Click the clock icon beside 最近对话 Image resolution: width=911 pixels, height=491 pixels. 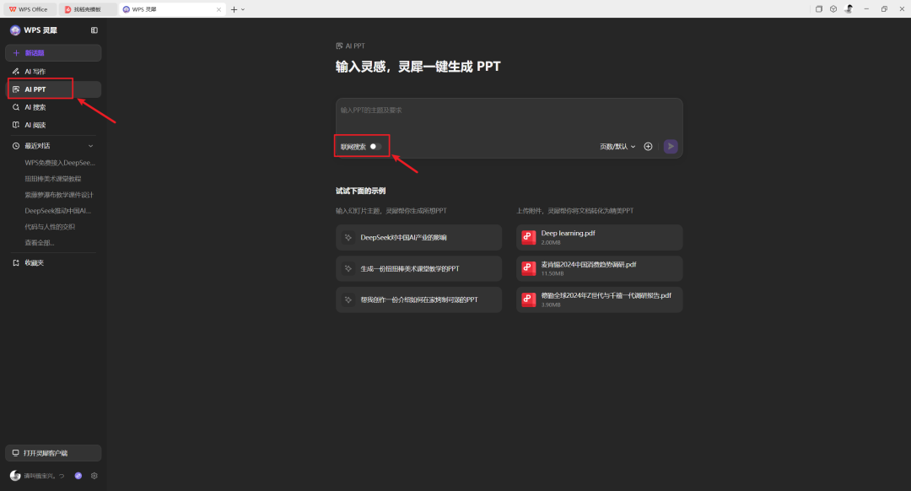pos(16,146)
